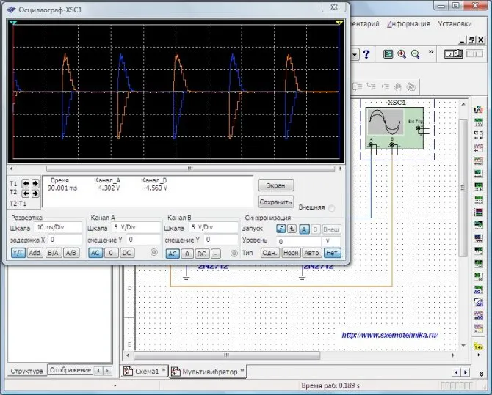The width and height of the screenshot is (492, 395).
Task: Expand toolbar overflow chevron
Action: click(x=431, y=52)
